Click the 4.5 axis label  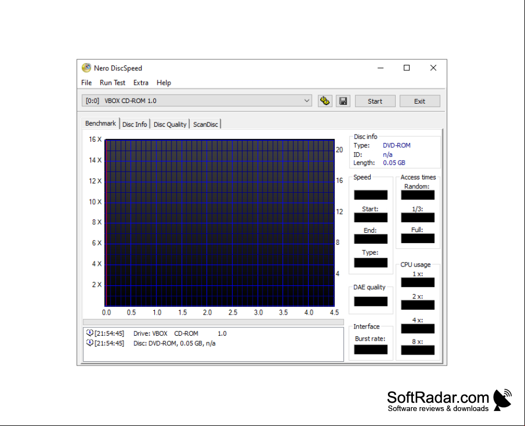click(x=334, y=312)
